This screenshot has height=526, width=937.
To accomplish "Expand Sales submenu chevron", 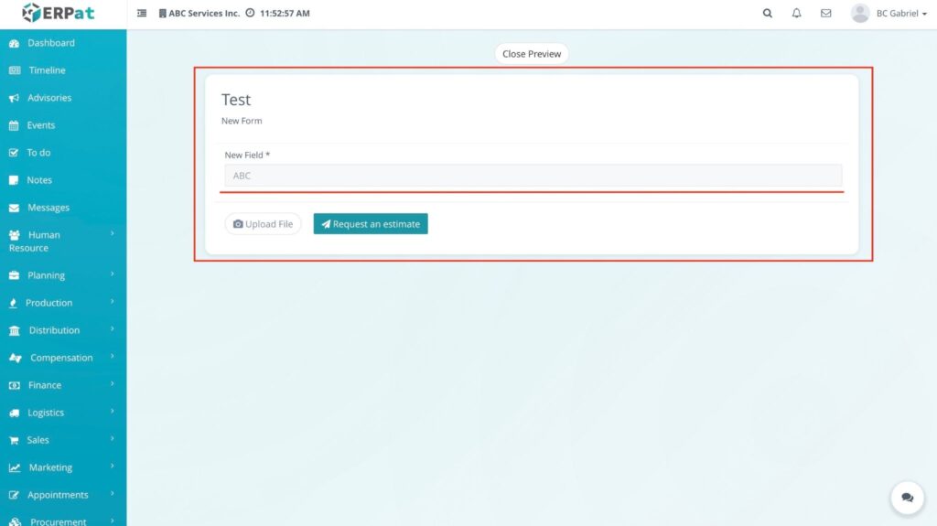I will pyautogui.click(x=112, y=439).
